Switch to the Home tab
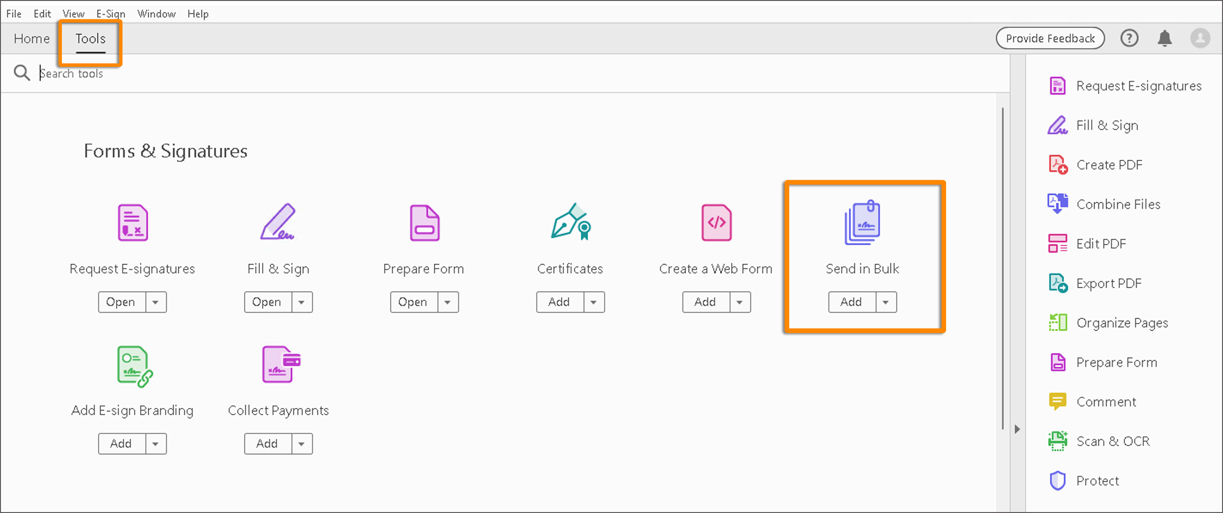 (x=31, y=38)
